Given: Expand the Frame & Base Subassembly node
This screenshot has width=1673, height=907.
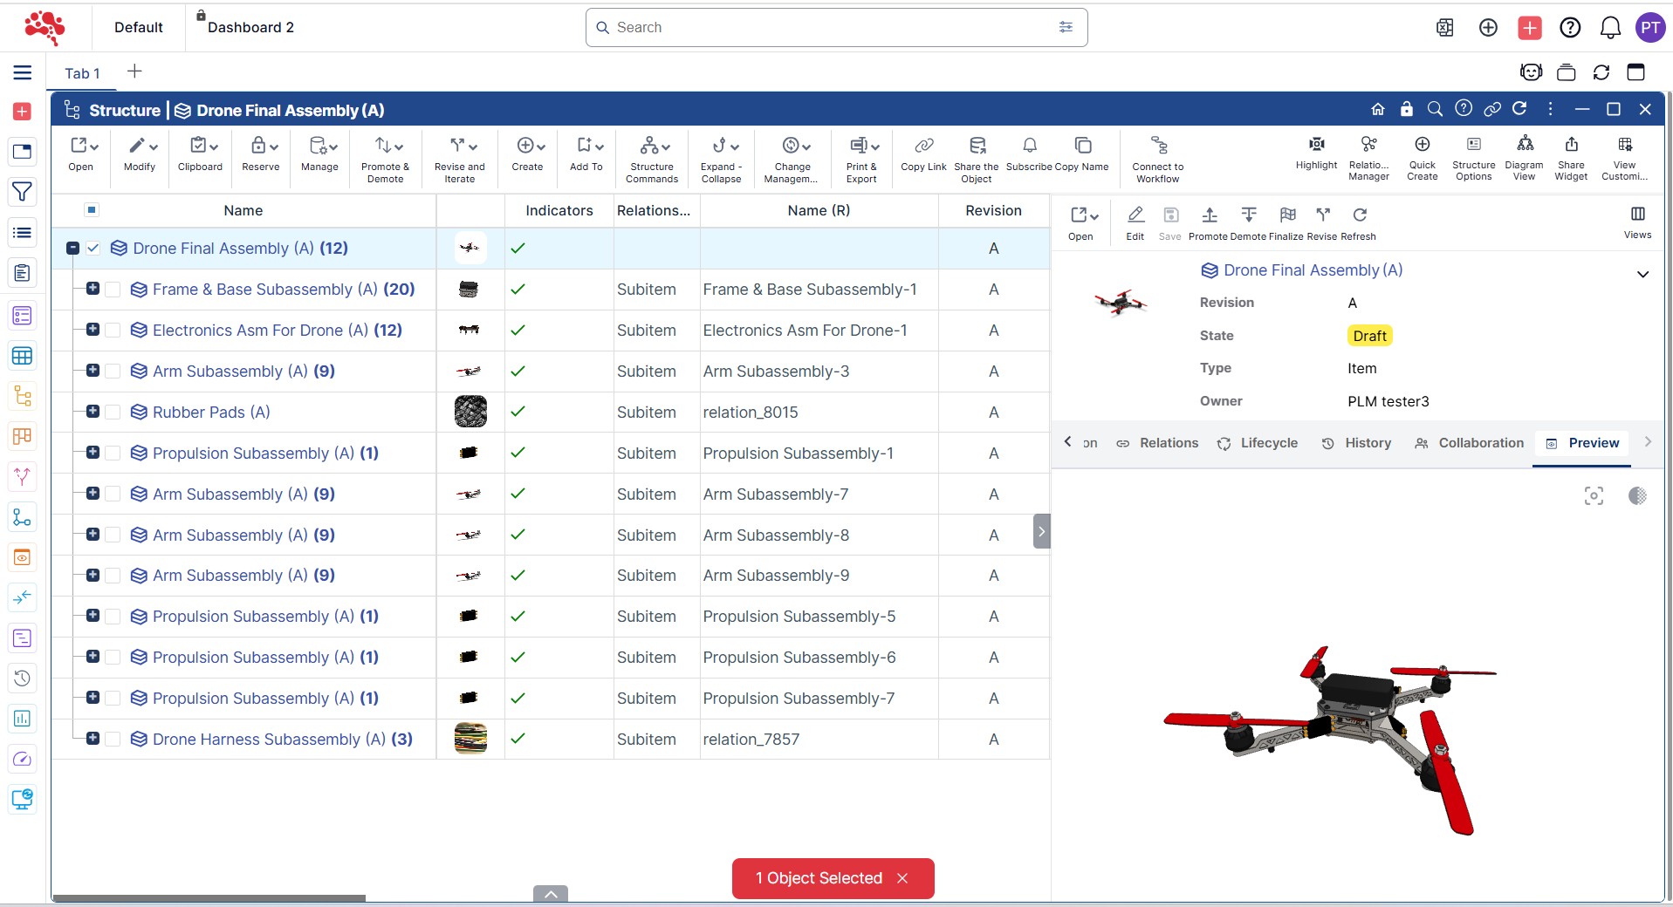Looking at the screenshot, I should pos(93,289).
